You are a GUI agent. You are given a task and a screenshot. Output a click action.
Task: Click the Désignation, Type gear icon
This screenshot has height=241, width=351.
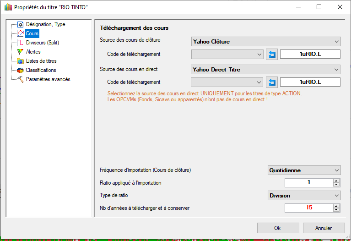point(20,24)
